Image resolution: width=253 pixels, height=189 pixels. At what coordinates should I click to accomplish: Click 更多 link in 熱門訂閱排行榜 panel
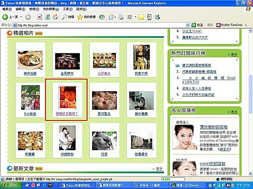tap(234, 54)
